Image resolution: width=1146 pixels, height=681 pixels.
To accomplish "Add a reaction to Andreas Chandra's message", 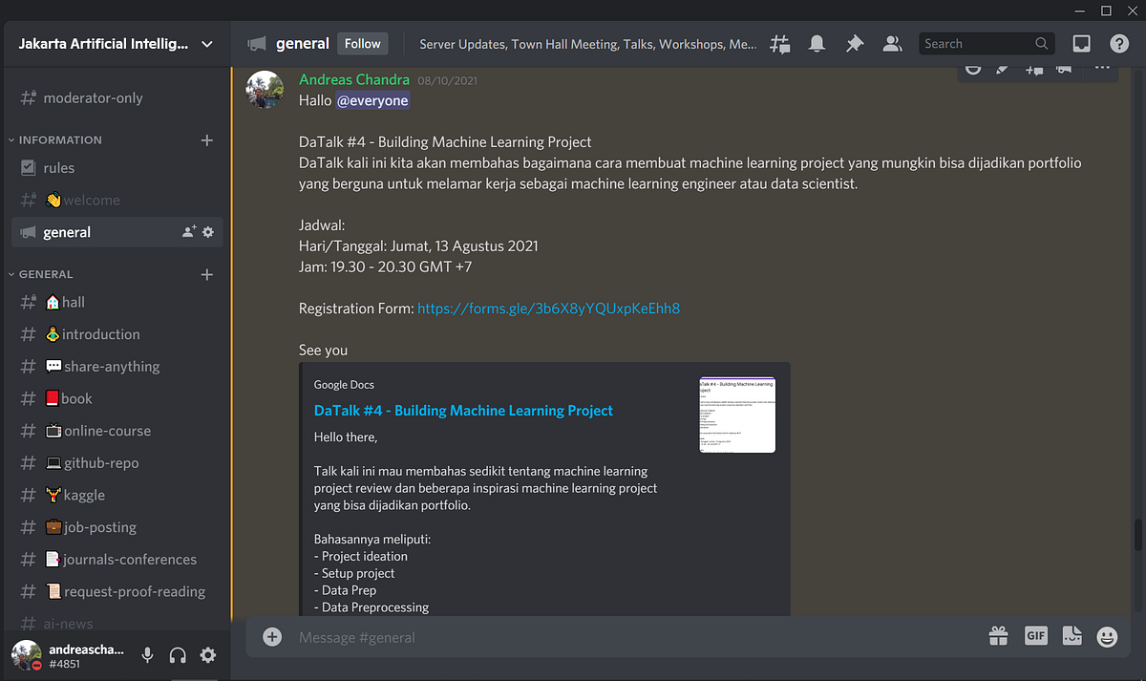I will [x=973, y=69].
